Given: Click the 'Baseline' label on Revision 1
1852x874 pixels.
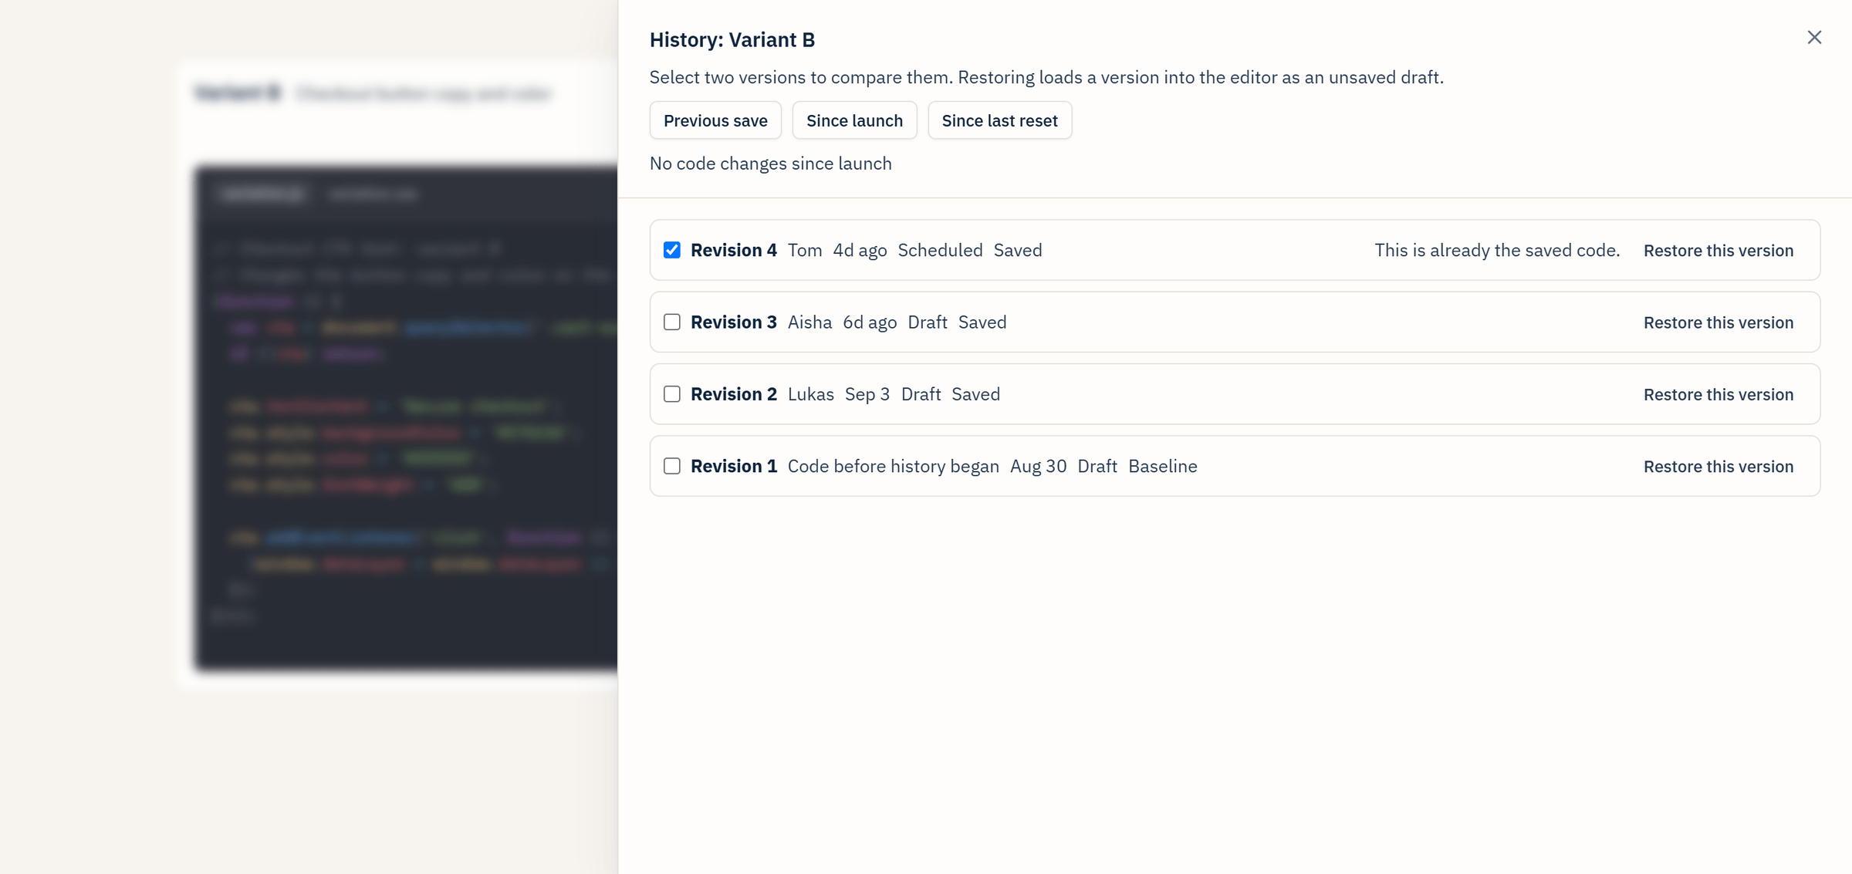Looking at the screenshot, I should [x=1162, y=466].
